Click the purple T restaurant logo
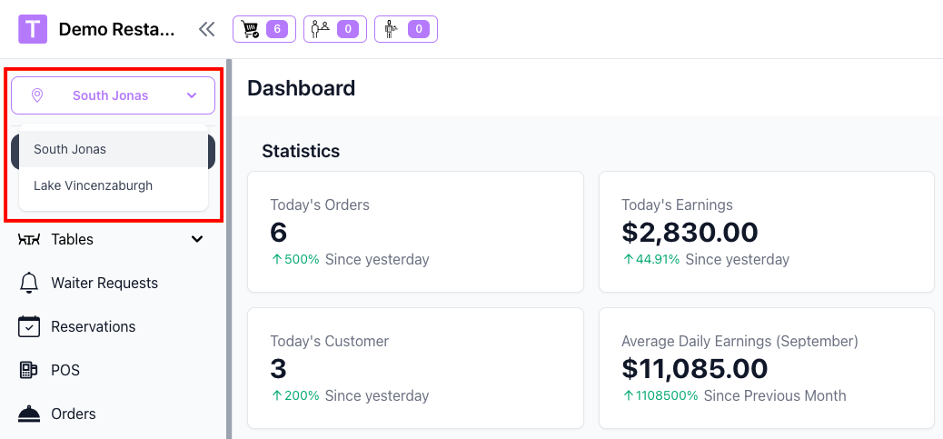This screenshot has height=439, width=943. 33,29
